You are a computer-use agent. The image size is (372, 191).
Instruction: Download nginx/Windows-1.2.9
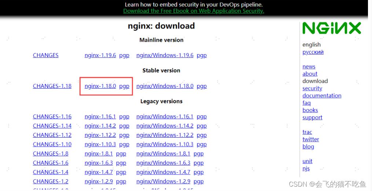(163, 181)
